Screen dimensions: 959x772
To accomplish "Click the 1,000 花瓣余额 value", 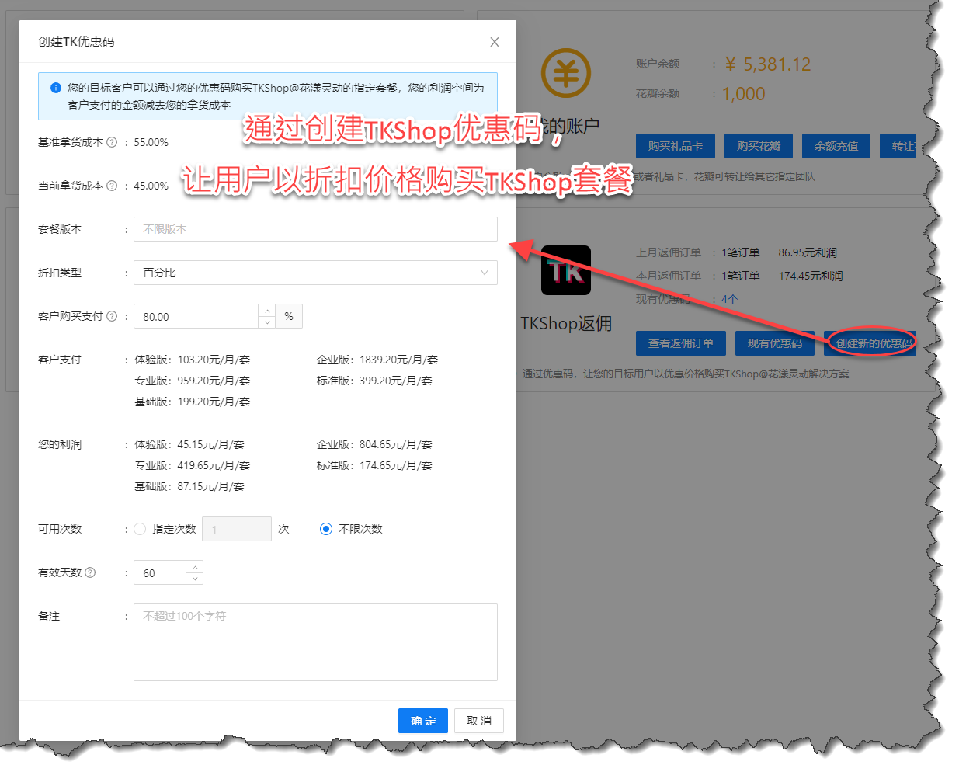I will (x=744, y=94).
